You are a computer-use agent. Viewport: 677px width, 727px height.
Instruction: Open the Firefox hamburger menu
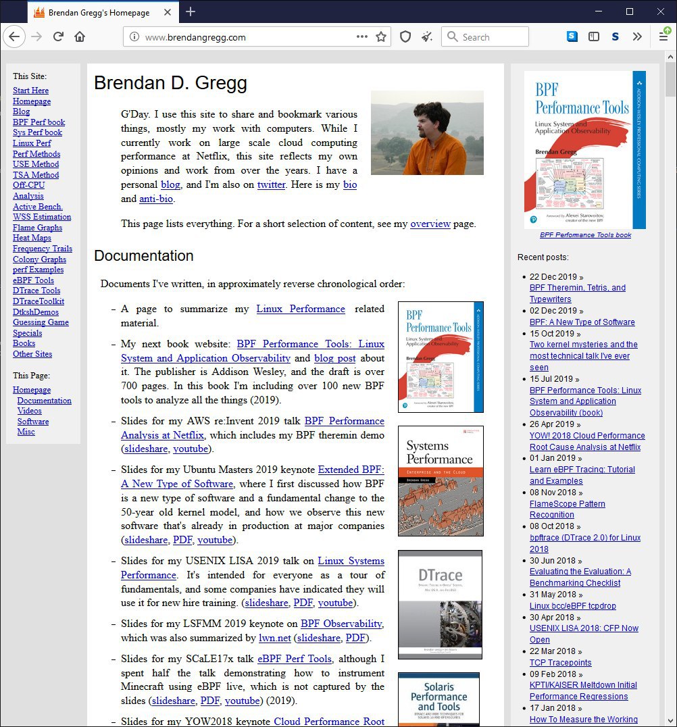663,36
